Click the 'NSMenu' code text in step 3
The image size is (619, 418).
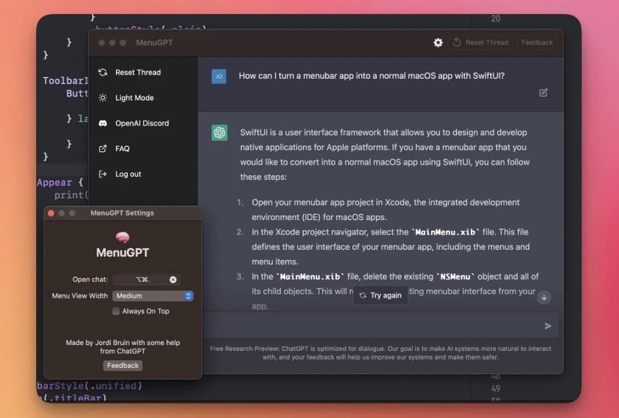tap(455, 276)
